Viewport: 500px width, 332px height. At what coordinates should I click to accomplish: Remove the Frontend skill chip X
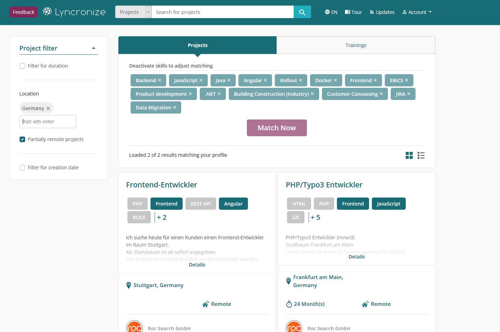point(375,80)
